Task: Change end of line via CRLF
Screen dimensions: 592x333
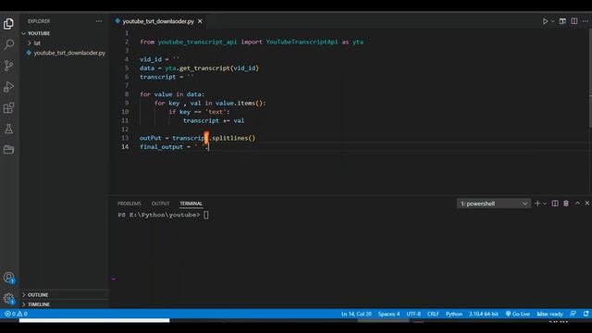Action: [433, 314]
